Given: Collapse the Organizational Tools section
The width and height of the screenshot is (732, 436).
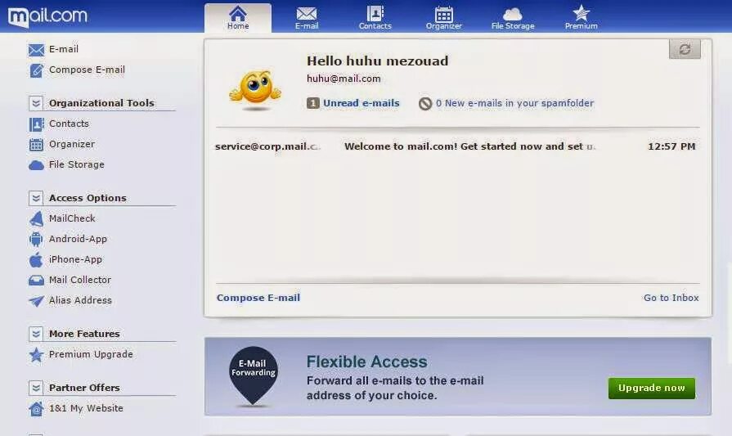Looking at the screenshot, I should coord(36,103).
